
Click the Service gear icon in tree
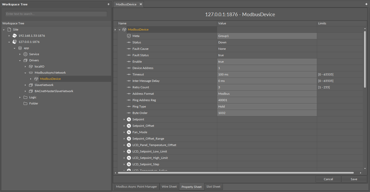(25, 54)
